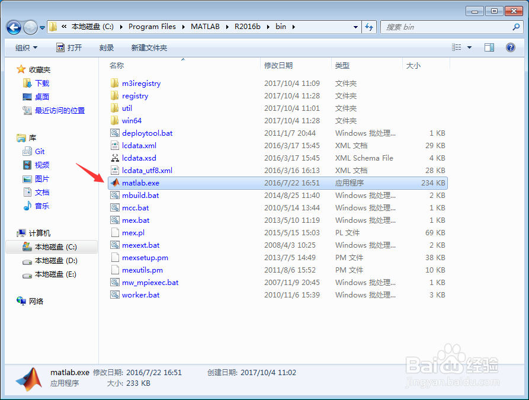Image resolution: width=529 pixels, height=400 pixels.
Task: Click the mcc.bat file icon
Action: pos(115,207)
